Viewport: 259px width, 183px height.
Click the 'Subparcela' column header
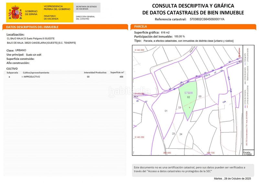pyautogui.click(x=12, y=73)
